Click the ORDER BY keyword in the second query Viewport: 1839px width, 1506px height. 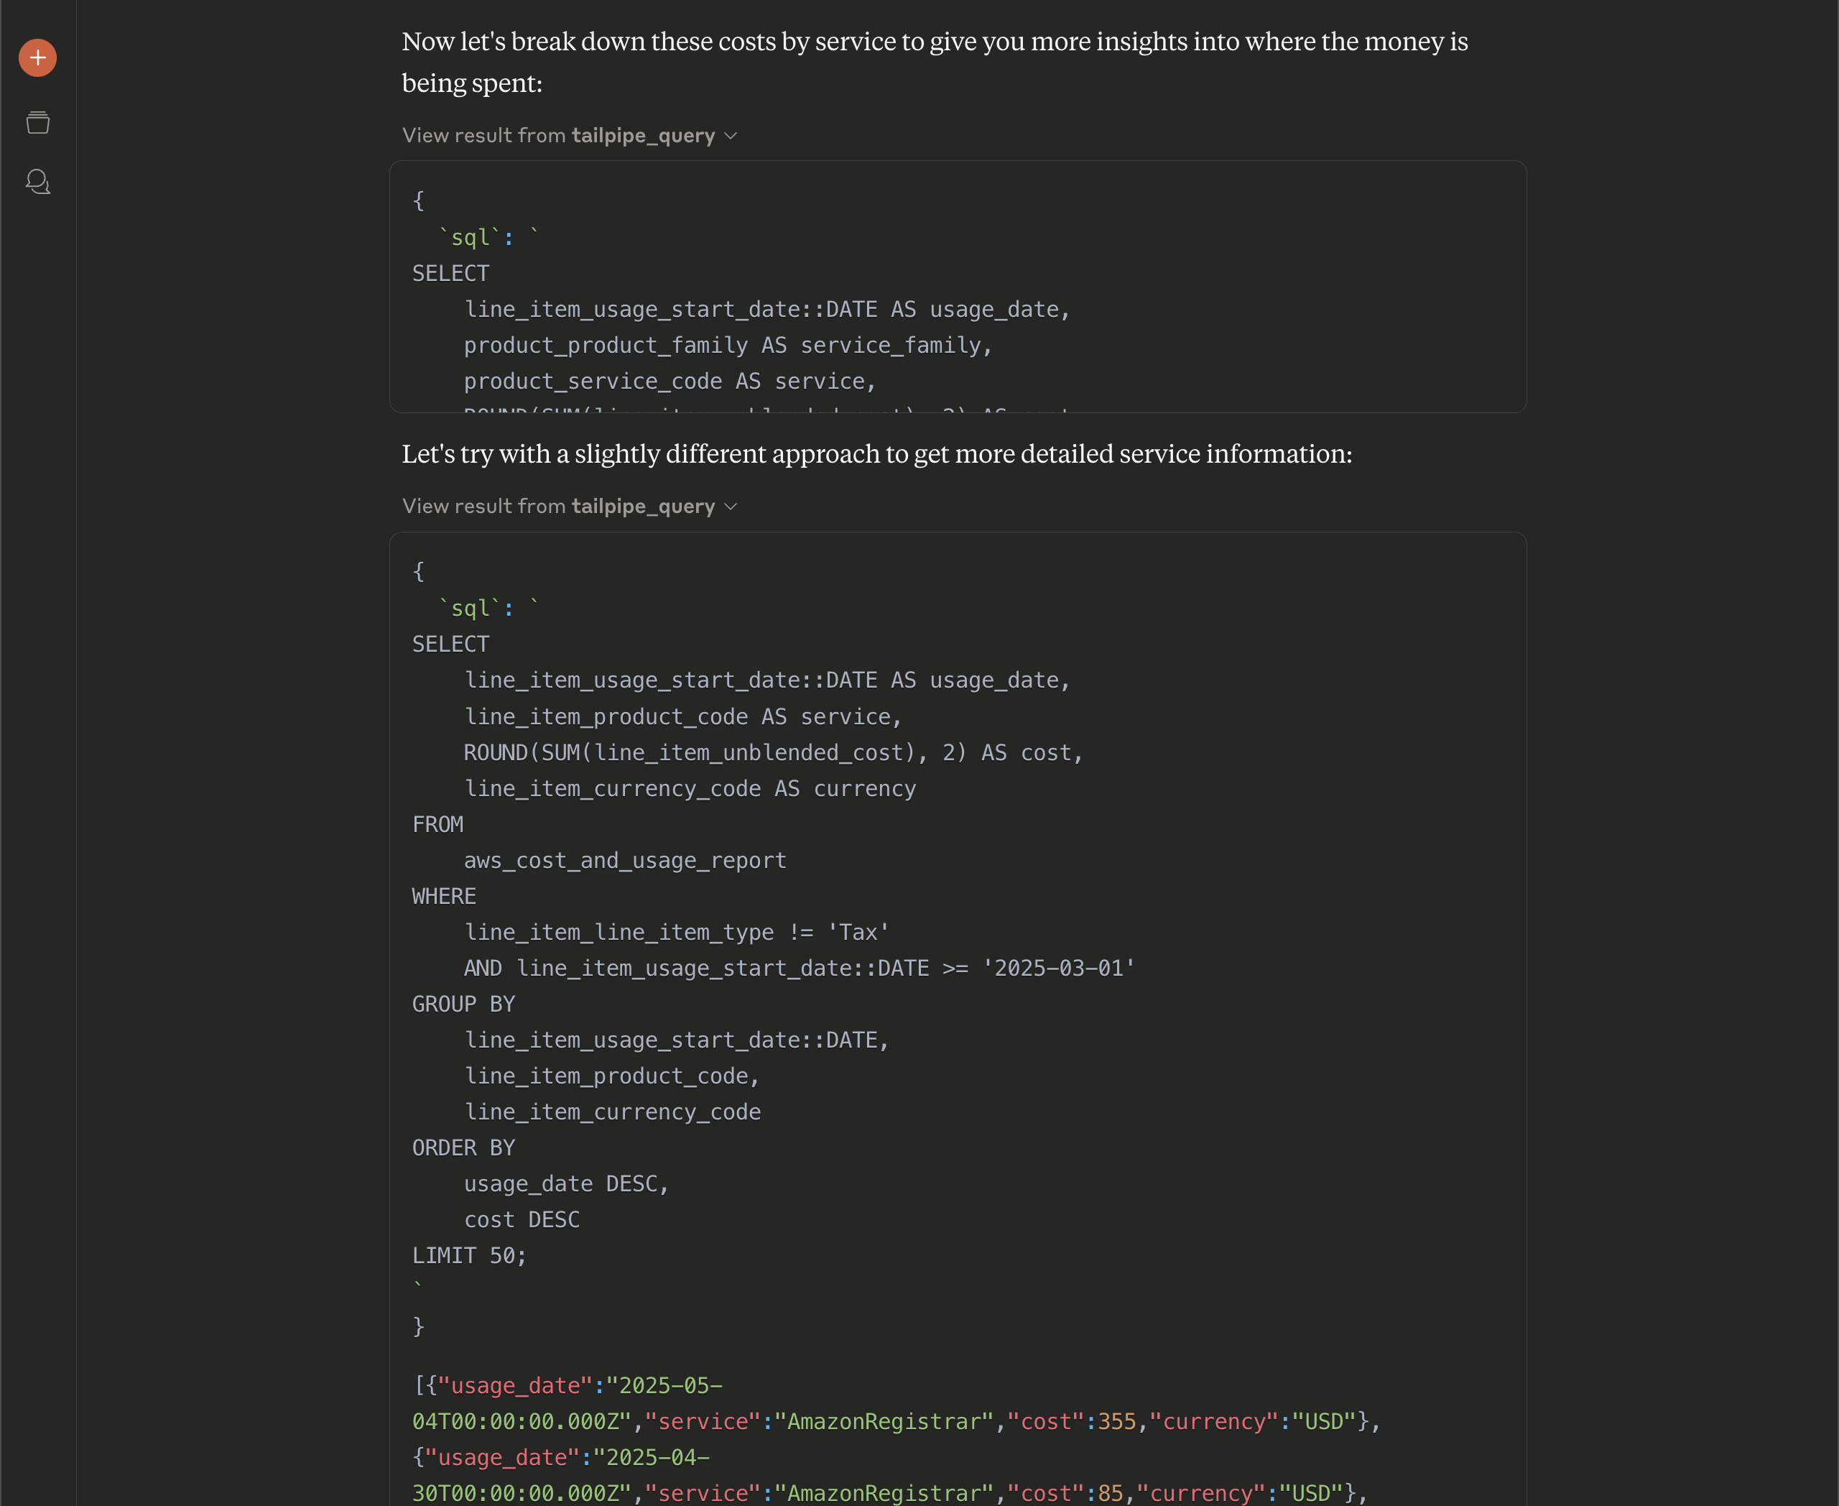click(x=463, y=1147)
